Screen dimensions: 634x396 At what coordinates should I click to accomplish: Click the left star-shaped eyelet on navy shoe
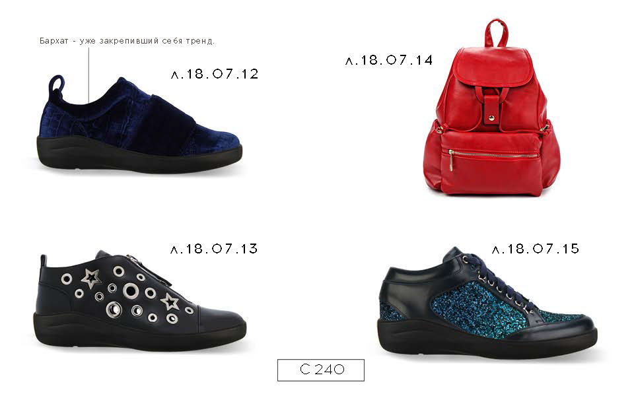(91, 278)
